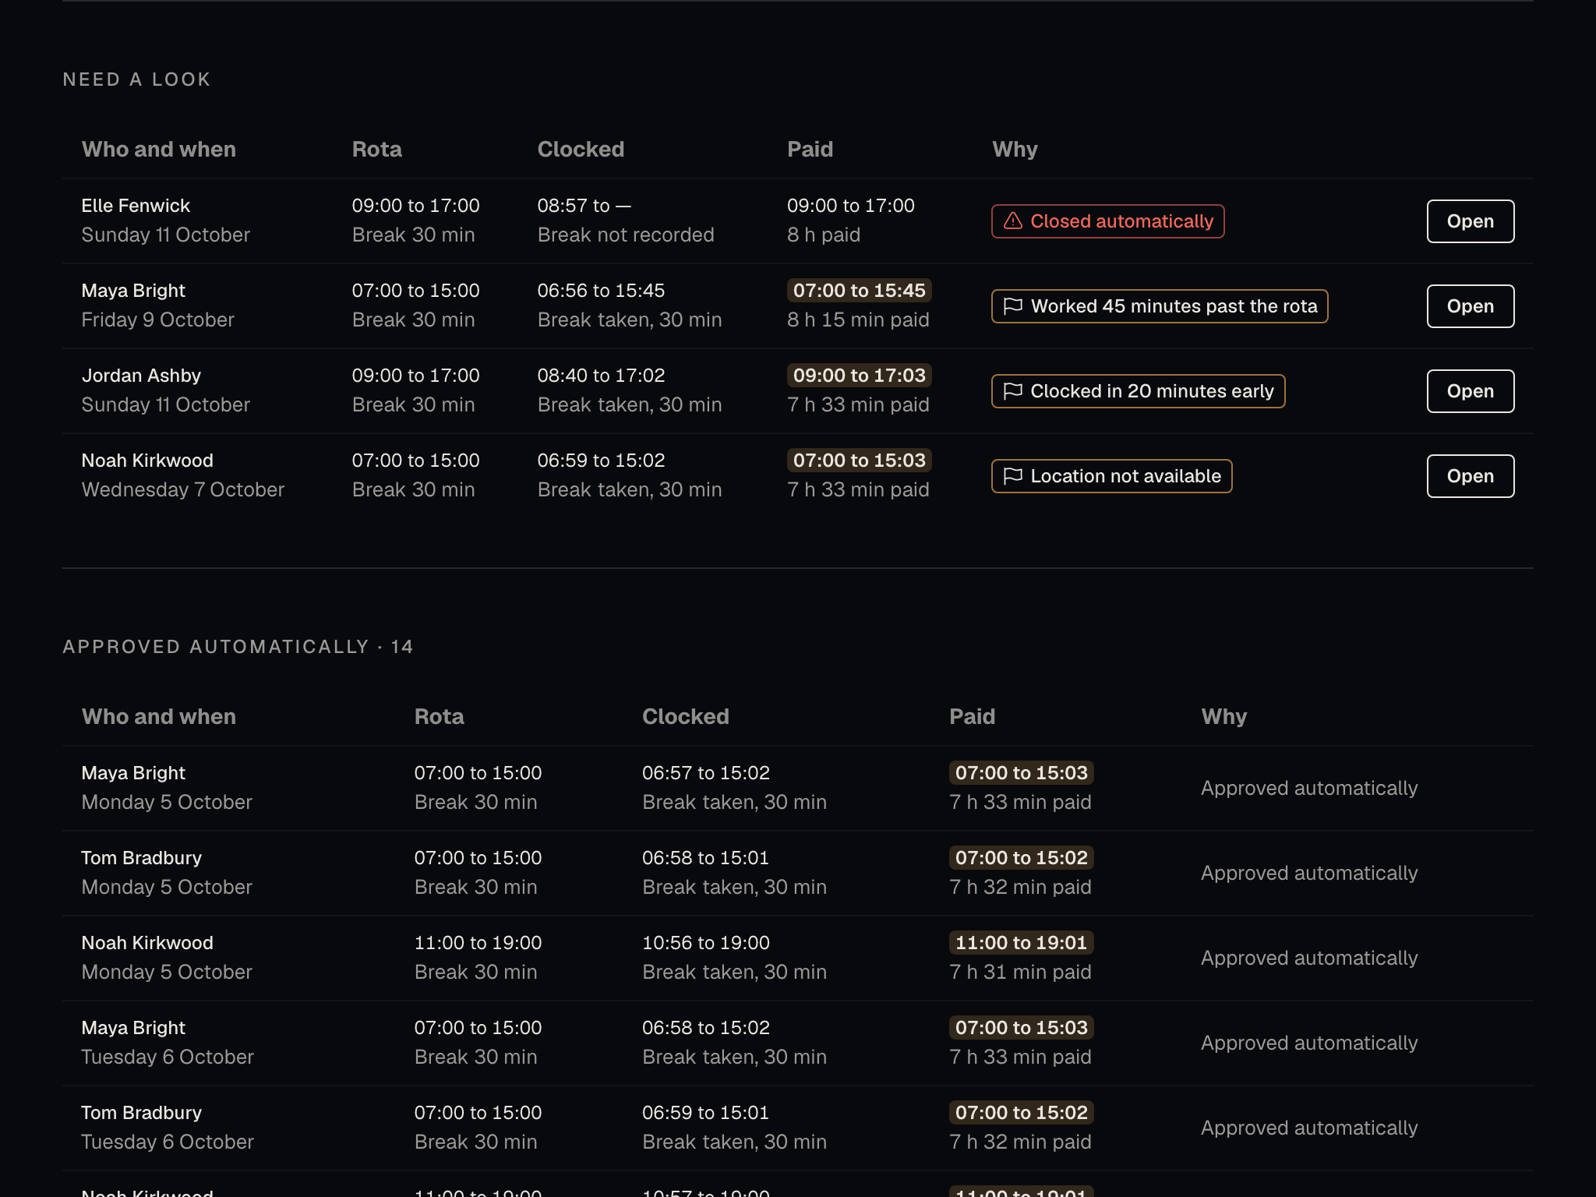Image resolution: width=1596 pixels, height=1197 pixels.
Task: Click the warning triangle icon in Closed automatically
Action: tap(1012, 221)
